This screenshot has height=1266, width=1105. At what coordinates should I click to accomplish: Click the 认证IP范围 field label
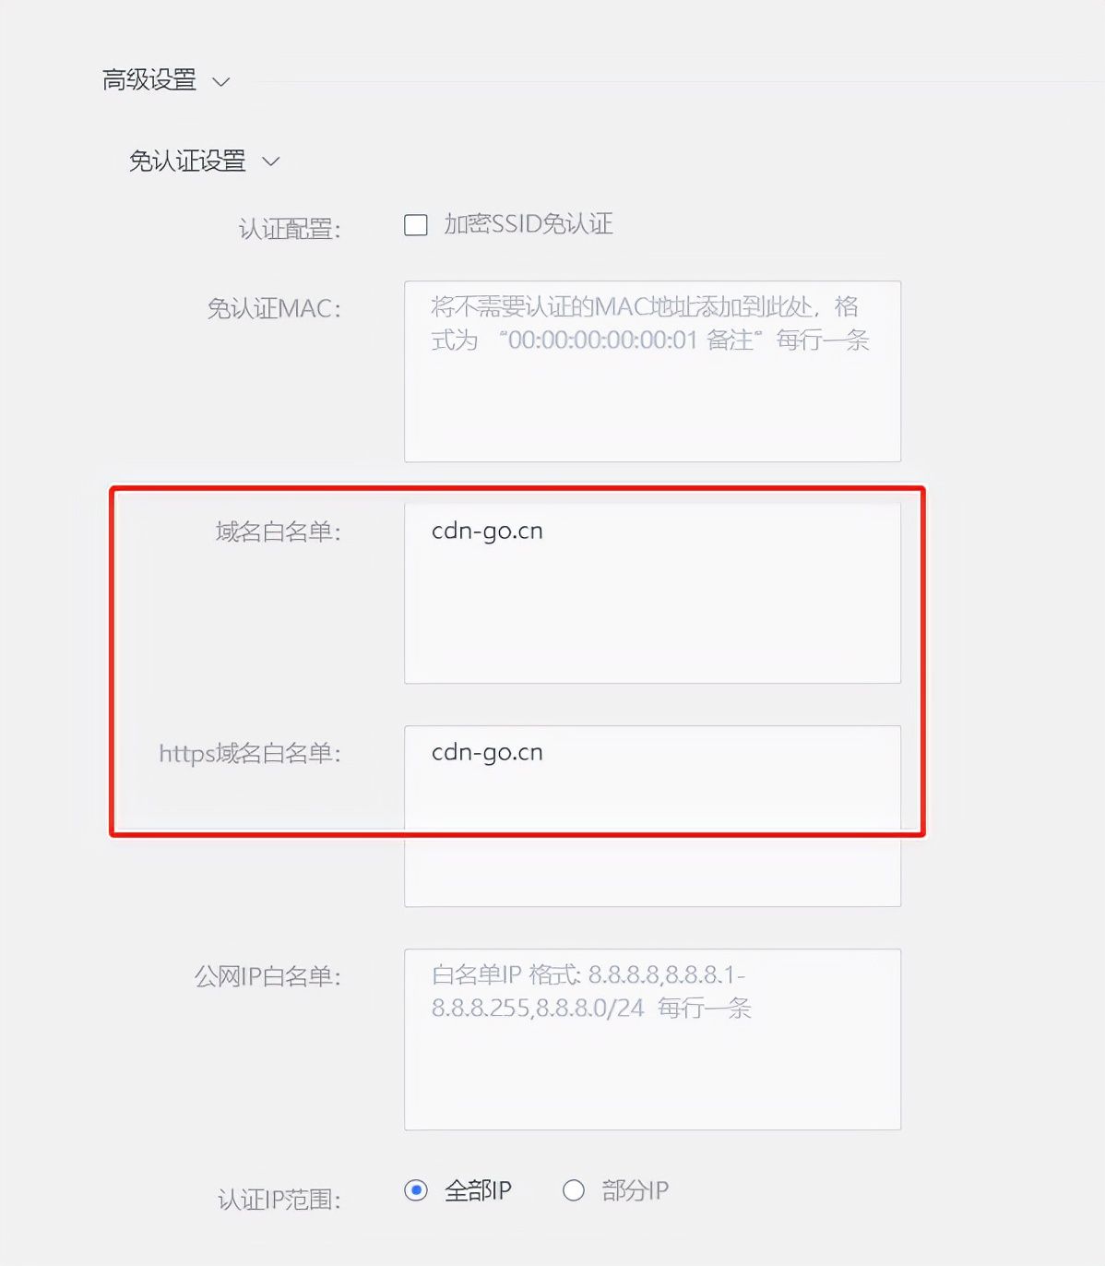[279, 1200]
